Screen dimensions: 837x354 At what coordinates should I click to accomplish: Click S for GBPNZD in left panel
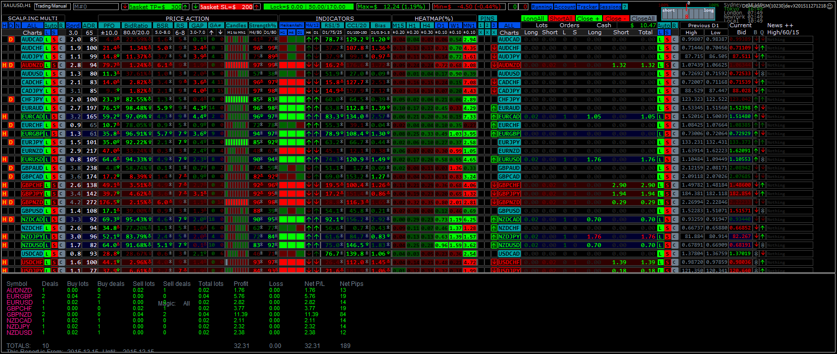[54, 202]
